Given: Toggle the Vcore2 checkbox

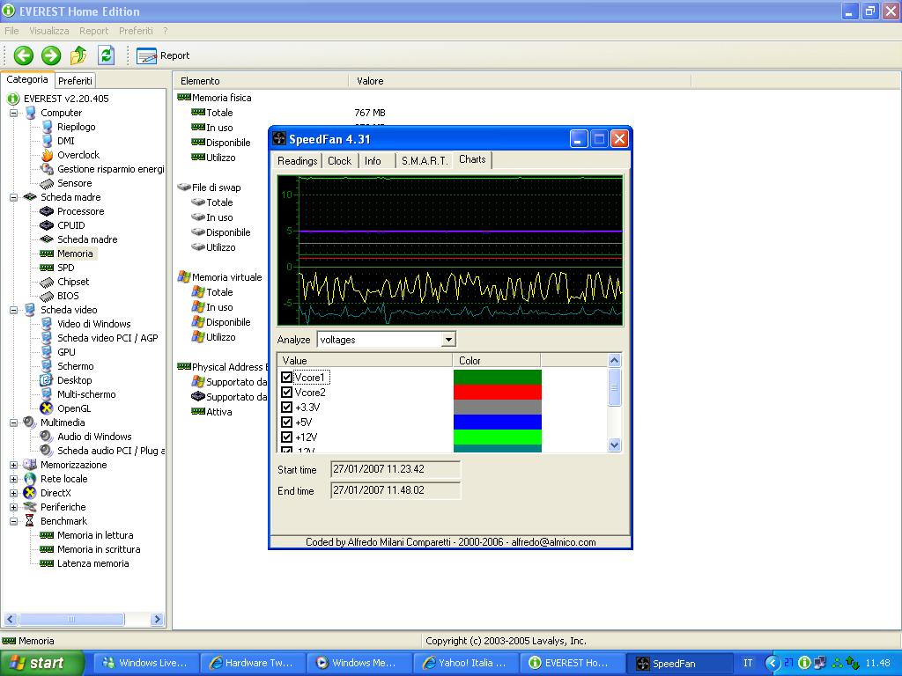Looking at the screenshot, I should (286, 393).
